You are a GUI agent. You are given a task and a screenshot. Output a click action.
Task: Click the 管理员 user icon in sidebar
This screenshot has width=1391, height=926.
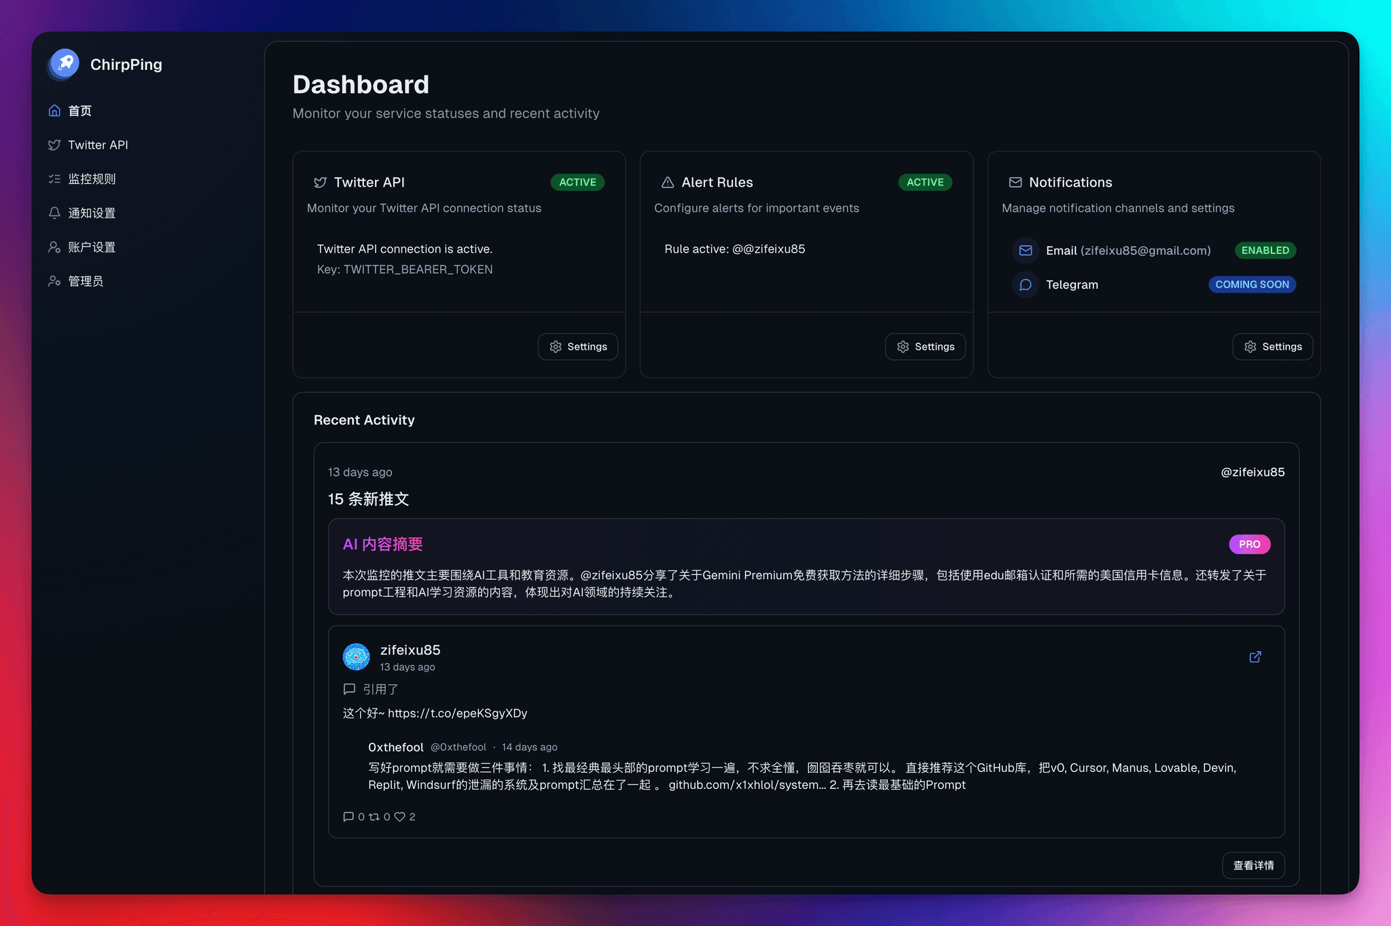[55, 280]
